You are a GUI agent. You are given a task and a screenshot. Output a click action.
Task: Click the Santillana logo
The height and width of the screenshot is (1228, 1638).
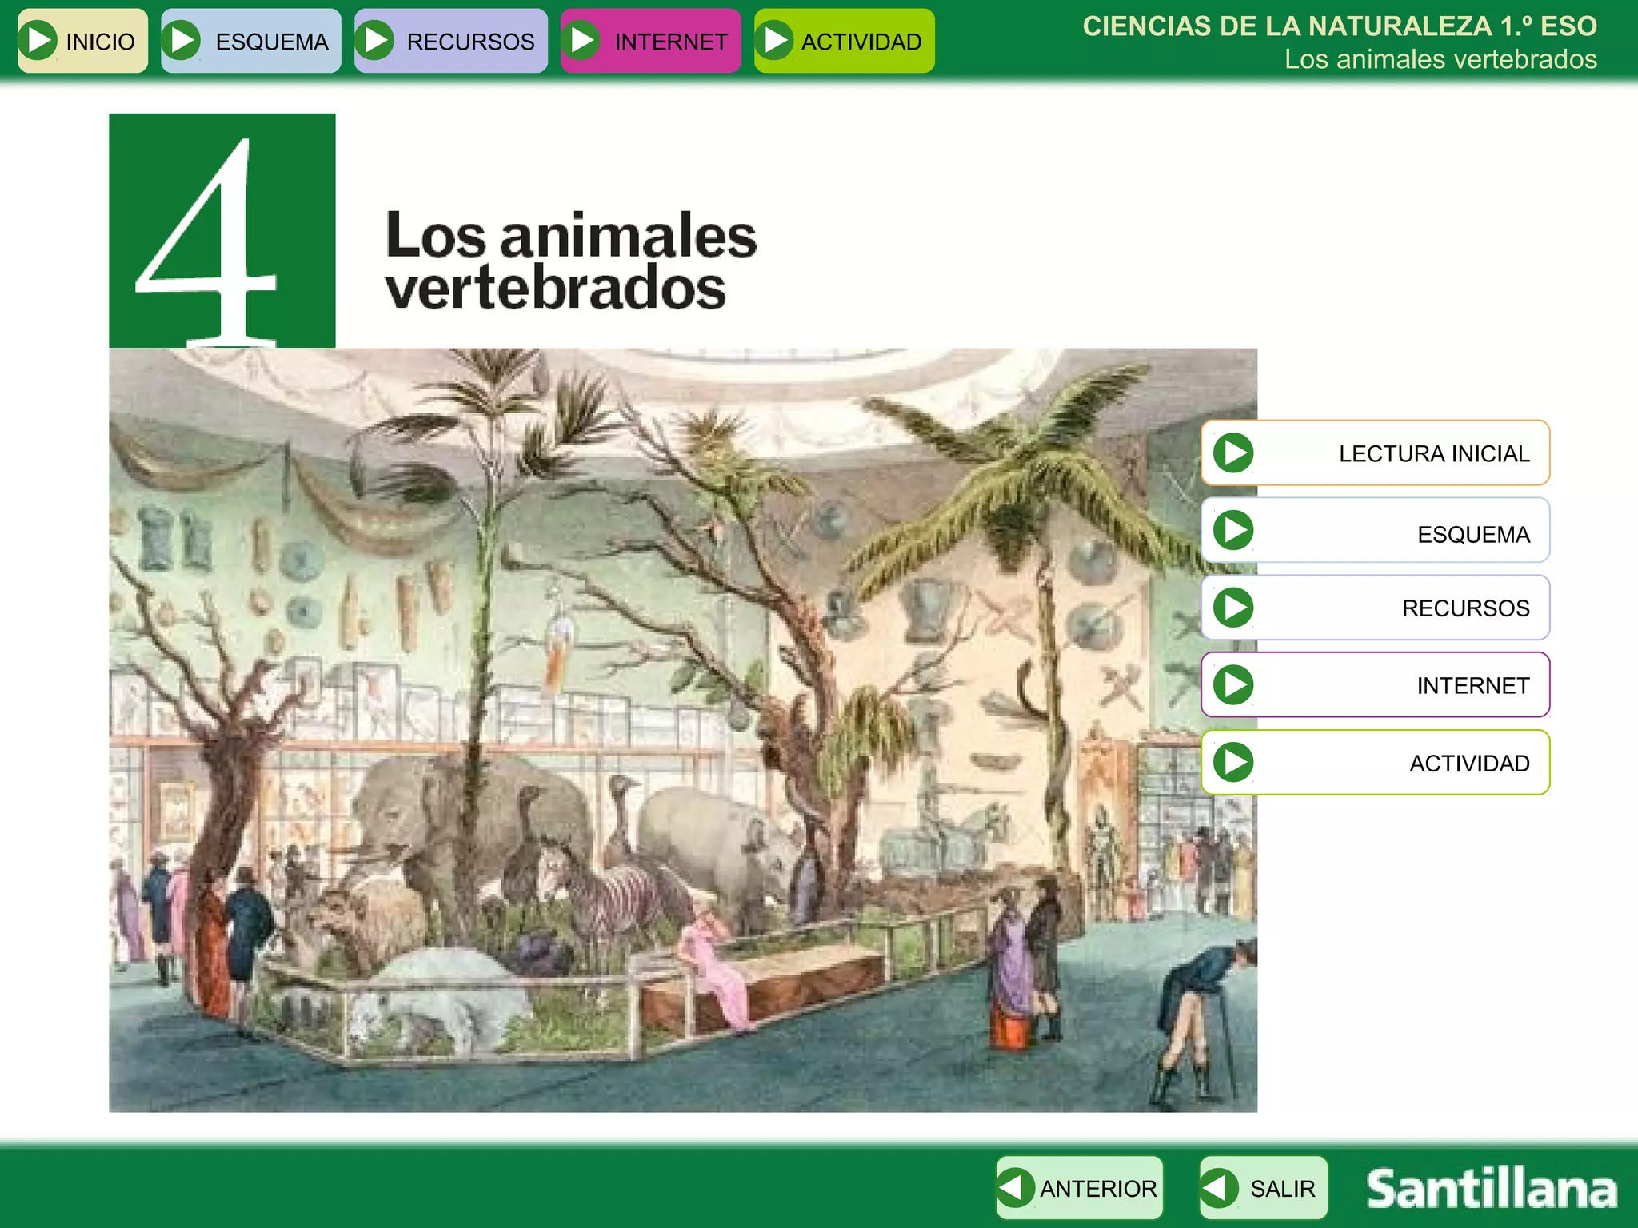click(1491, 1189)
